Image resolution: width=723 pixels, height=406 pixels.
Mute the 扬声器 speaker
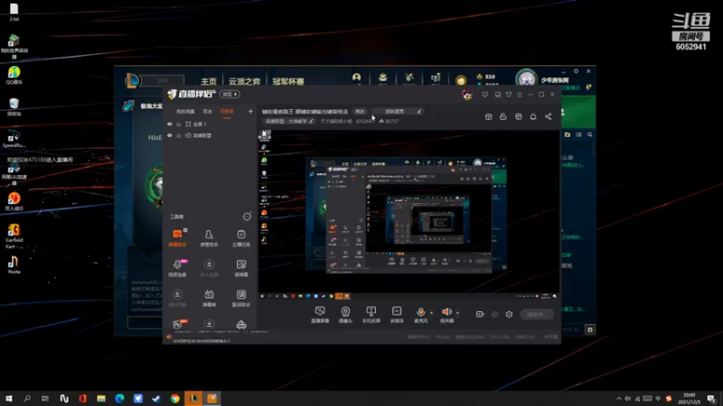446,314
